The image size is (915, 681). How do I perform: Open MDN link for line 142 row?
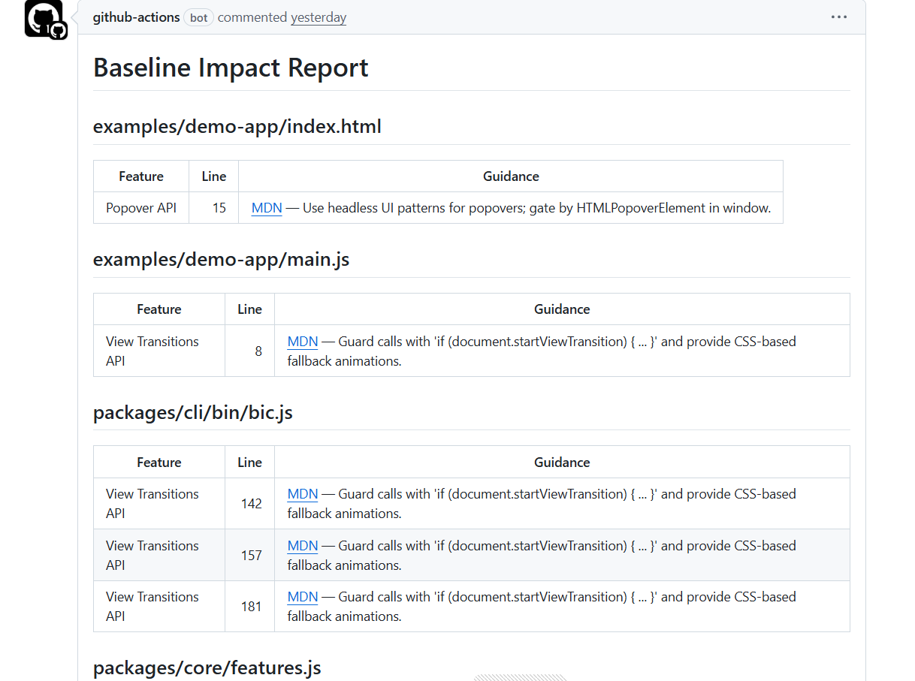pyautogui.click(x=303, y=494)
